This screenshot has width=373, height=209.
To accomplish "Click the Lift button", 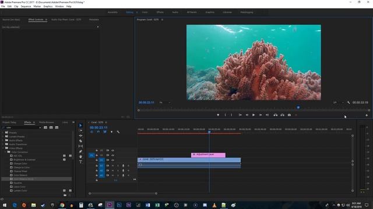I will pyautogui.click(x=276, y=115).
